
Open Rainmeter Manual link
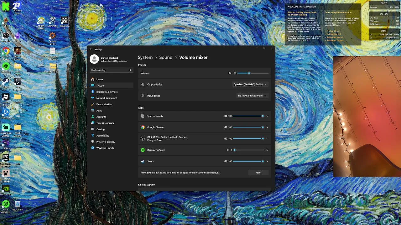334,37
